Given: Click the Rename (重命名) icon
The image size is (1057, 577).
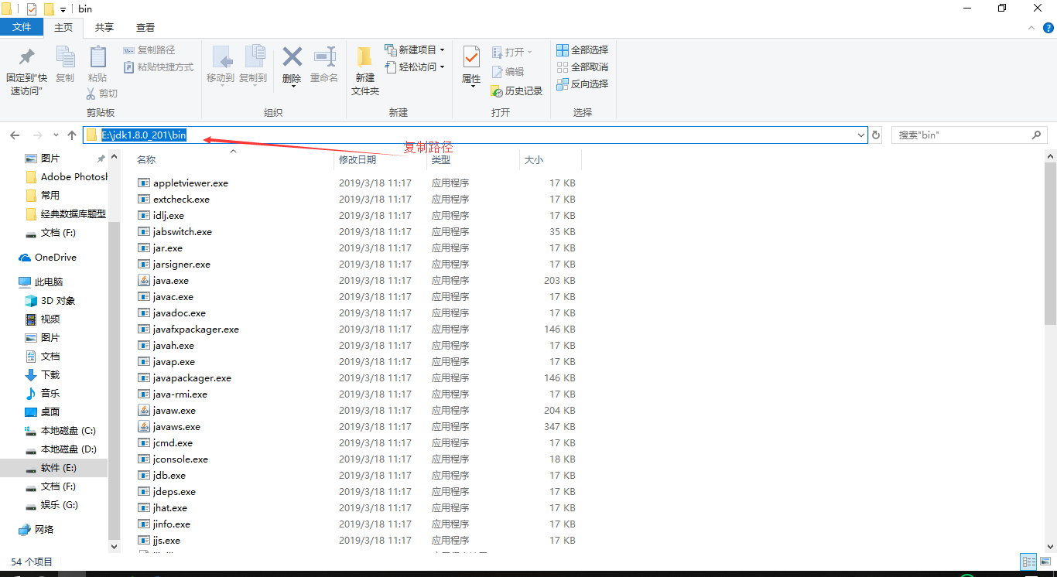Looking at the screenshot, I should coord(324,56).
